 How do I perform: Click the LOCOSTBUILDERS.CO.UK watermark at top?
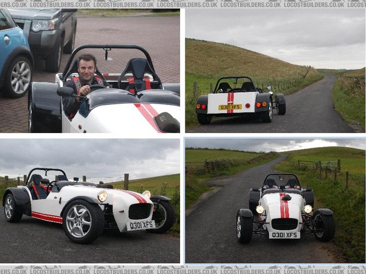(x=183, y=3)
